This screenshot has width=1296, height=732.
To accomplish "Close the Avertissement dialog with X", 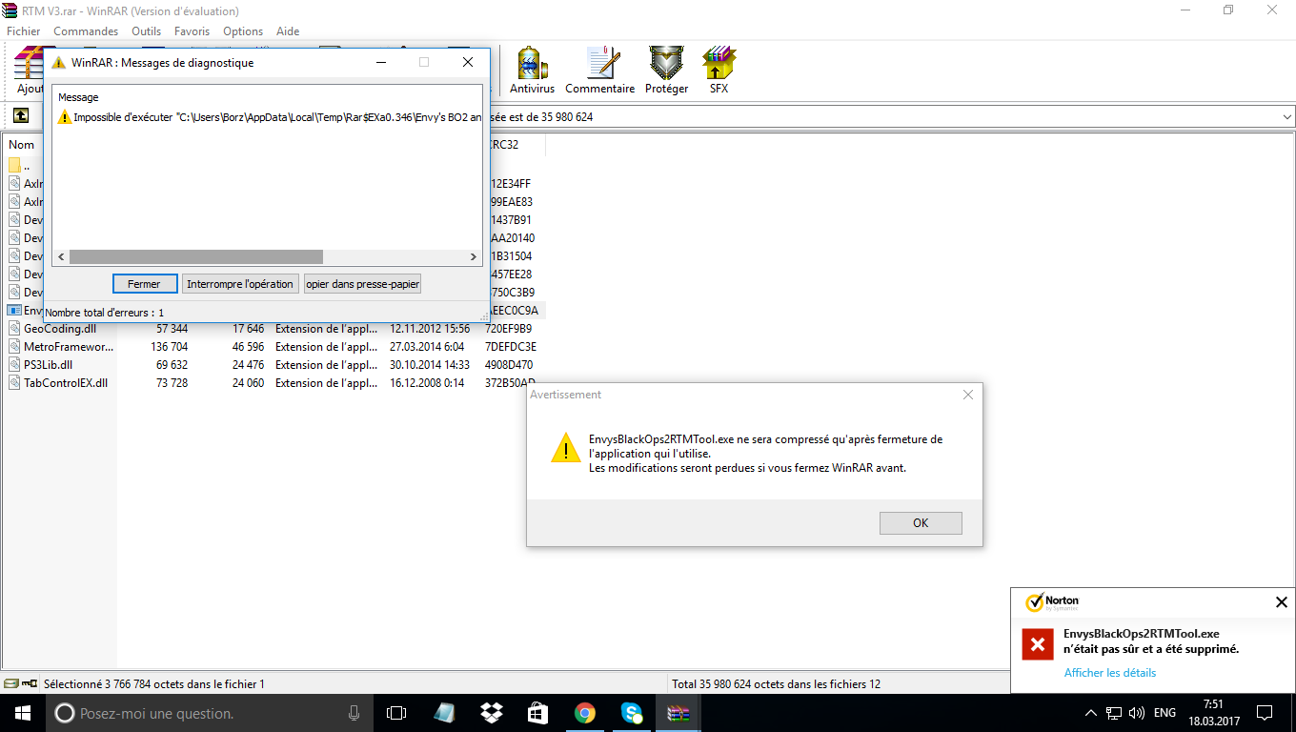I will [968, 395].
